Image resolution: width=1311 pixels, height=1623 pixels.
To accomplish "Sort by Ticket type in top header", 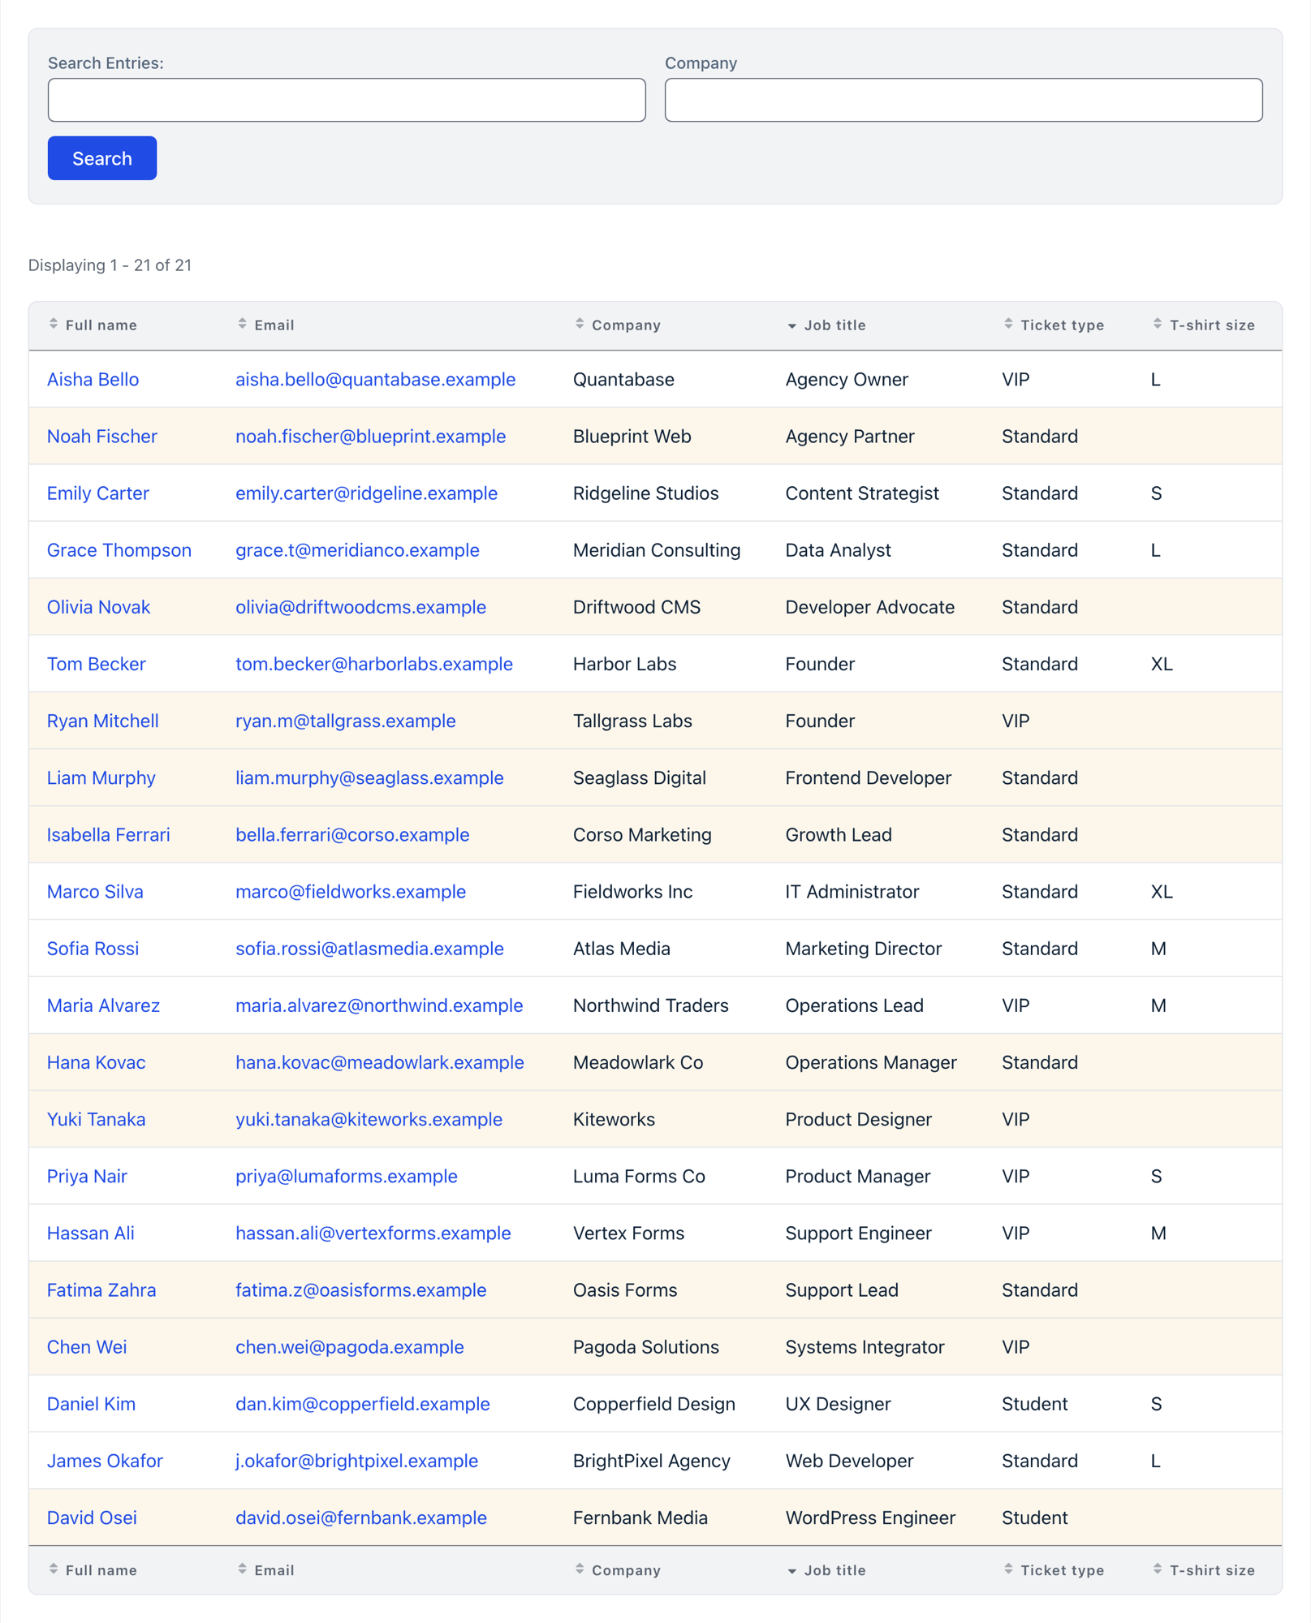I will pyautogui.click(x=1054, y=325).
